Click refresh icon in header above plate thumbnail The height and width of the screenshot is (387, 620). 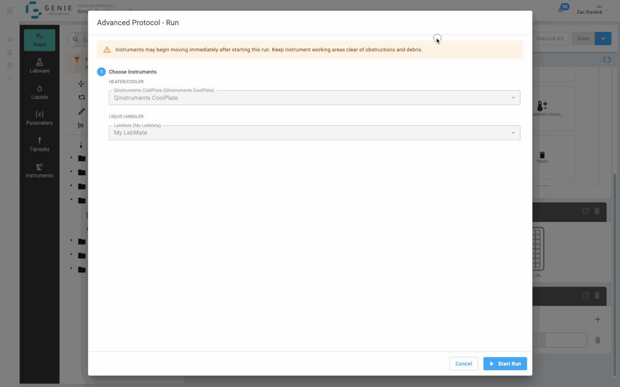tap(585, 211)
